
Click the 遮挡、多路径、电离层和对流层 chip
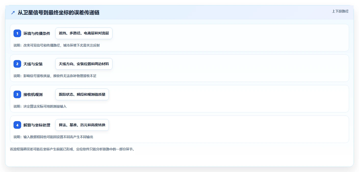pos(84,33)
